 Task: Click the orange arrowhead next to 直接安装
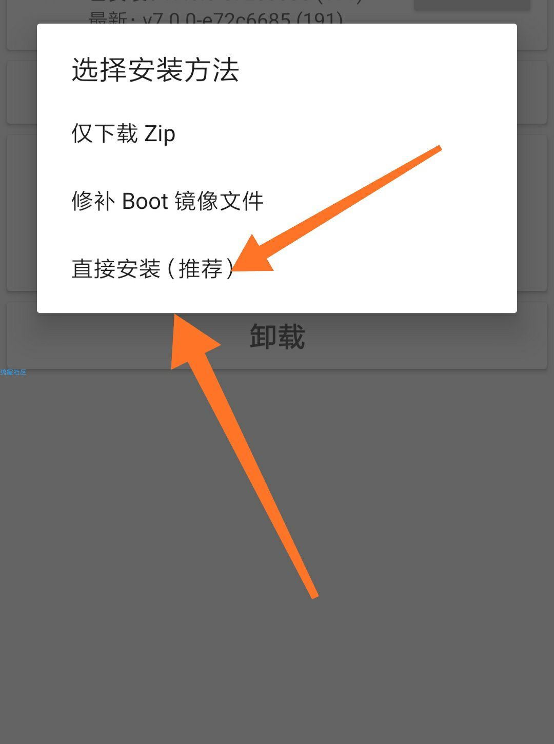252,257
